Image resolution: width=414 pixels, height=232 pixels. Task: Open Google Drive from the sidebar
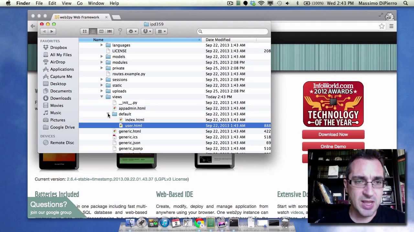click(62, 127)
